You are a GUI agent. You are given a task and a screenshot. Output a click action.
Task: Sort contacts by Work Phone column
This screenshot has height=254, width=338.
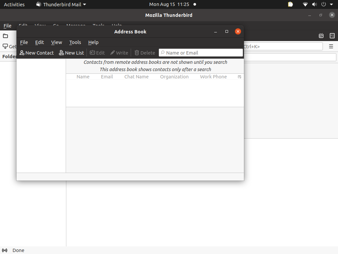tap(214, 77)
